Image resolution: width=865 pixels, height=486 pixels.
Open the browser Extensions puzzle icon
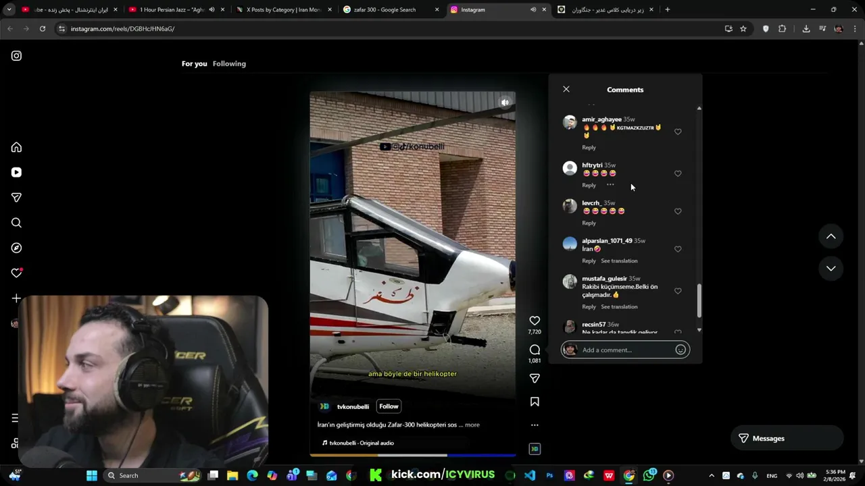[783, 28]
